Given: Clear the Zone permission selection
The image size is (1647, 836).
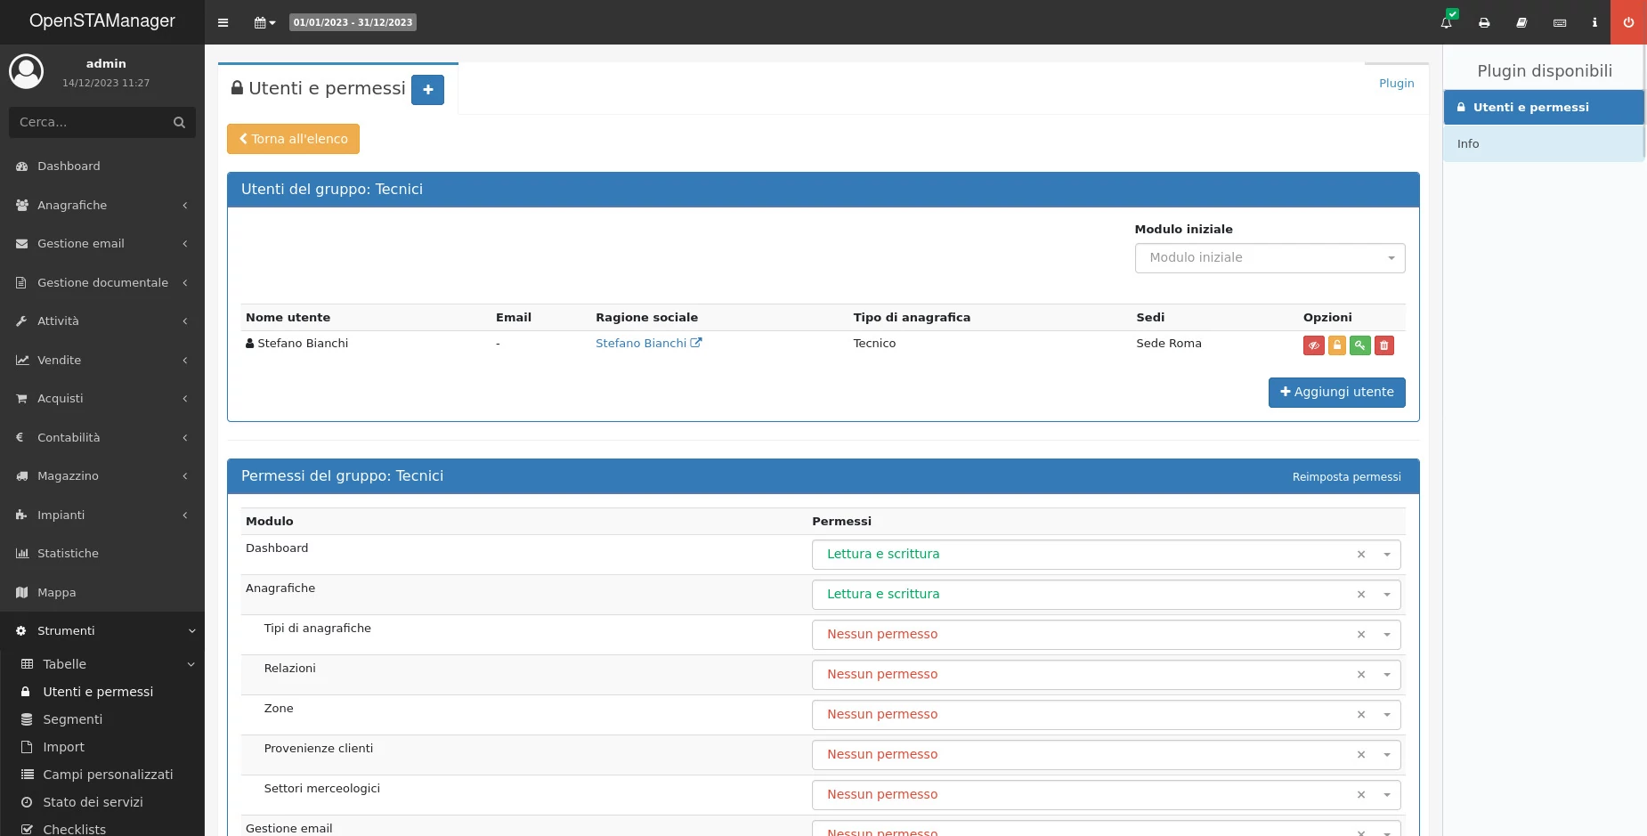Looking at the screenshot, I should (1360, 715).
